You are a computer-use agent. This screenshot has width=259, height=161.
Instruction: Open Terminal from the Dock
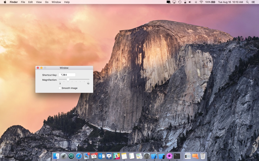pyautogui.click(x=177, y=156)
